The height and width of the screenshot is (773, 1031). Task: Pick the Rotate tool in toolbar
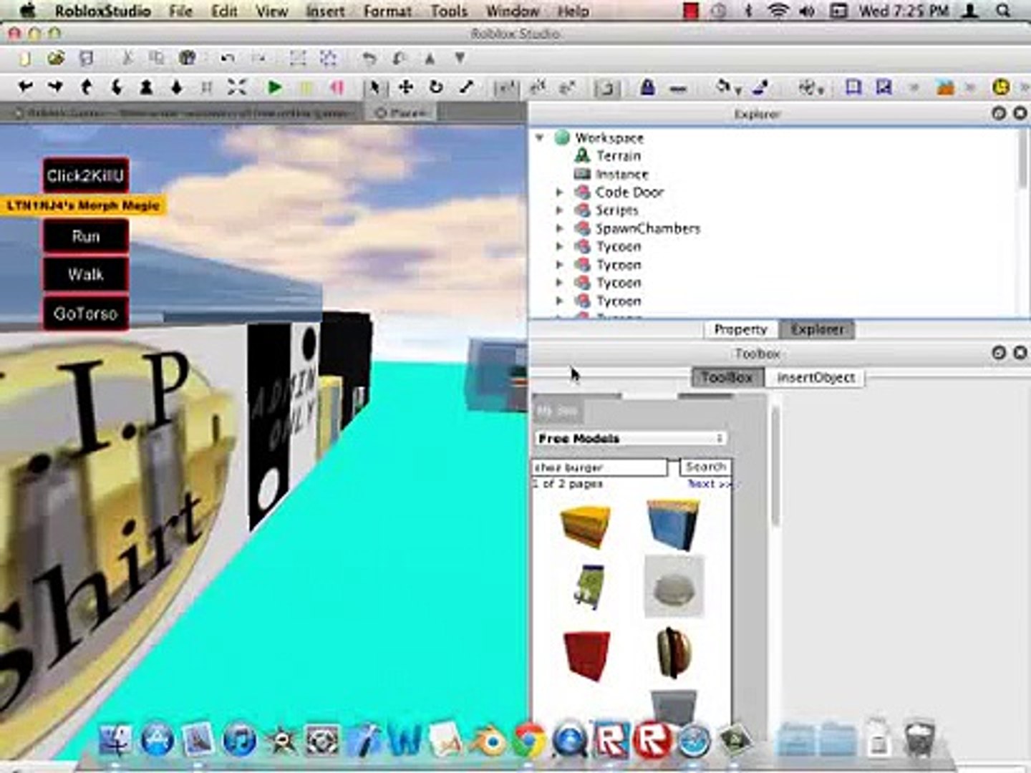tap(435, 87)
